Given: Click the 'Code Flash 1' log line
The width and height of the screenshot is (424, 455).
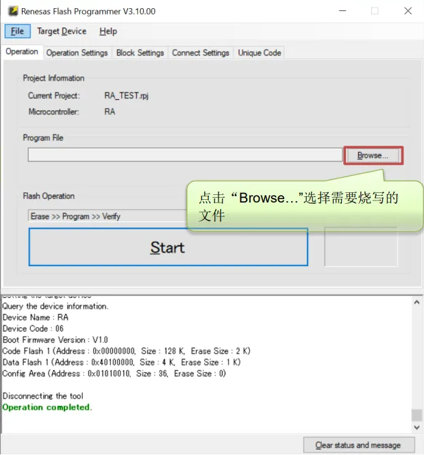Looking at the screenshot, I should pyautogui.click(x=126, y=351).
